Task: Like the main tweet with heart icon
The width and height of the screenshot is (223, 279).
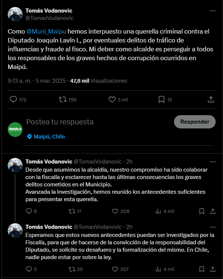Action: pos(112,100)
